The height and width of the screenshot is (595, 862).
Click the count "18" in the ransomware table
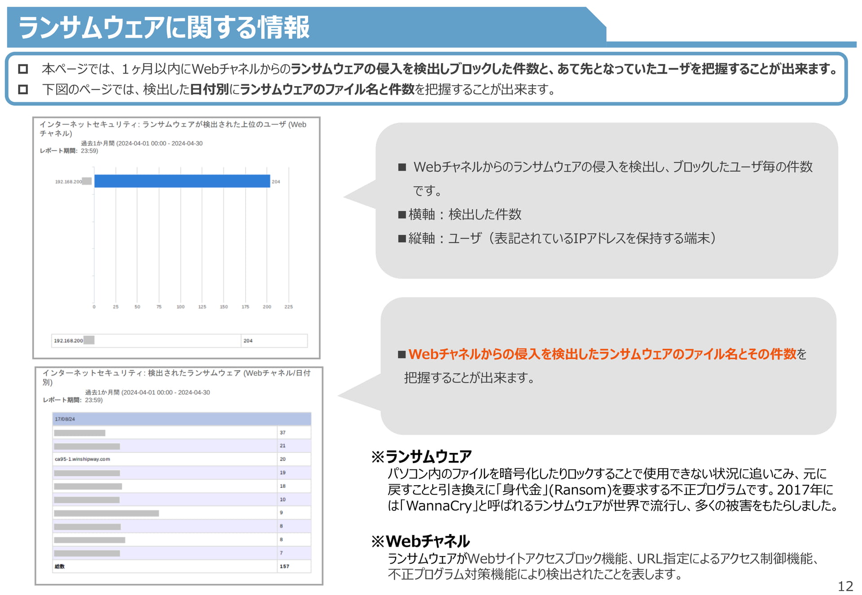pyautogui.click(x=282, y=486)
